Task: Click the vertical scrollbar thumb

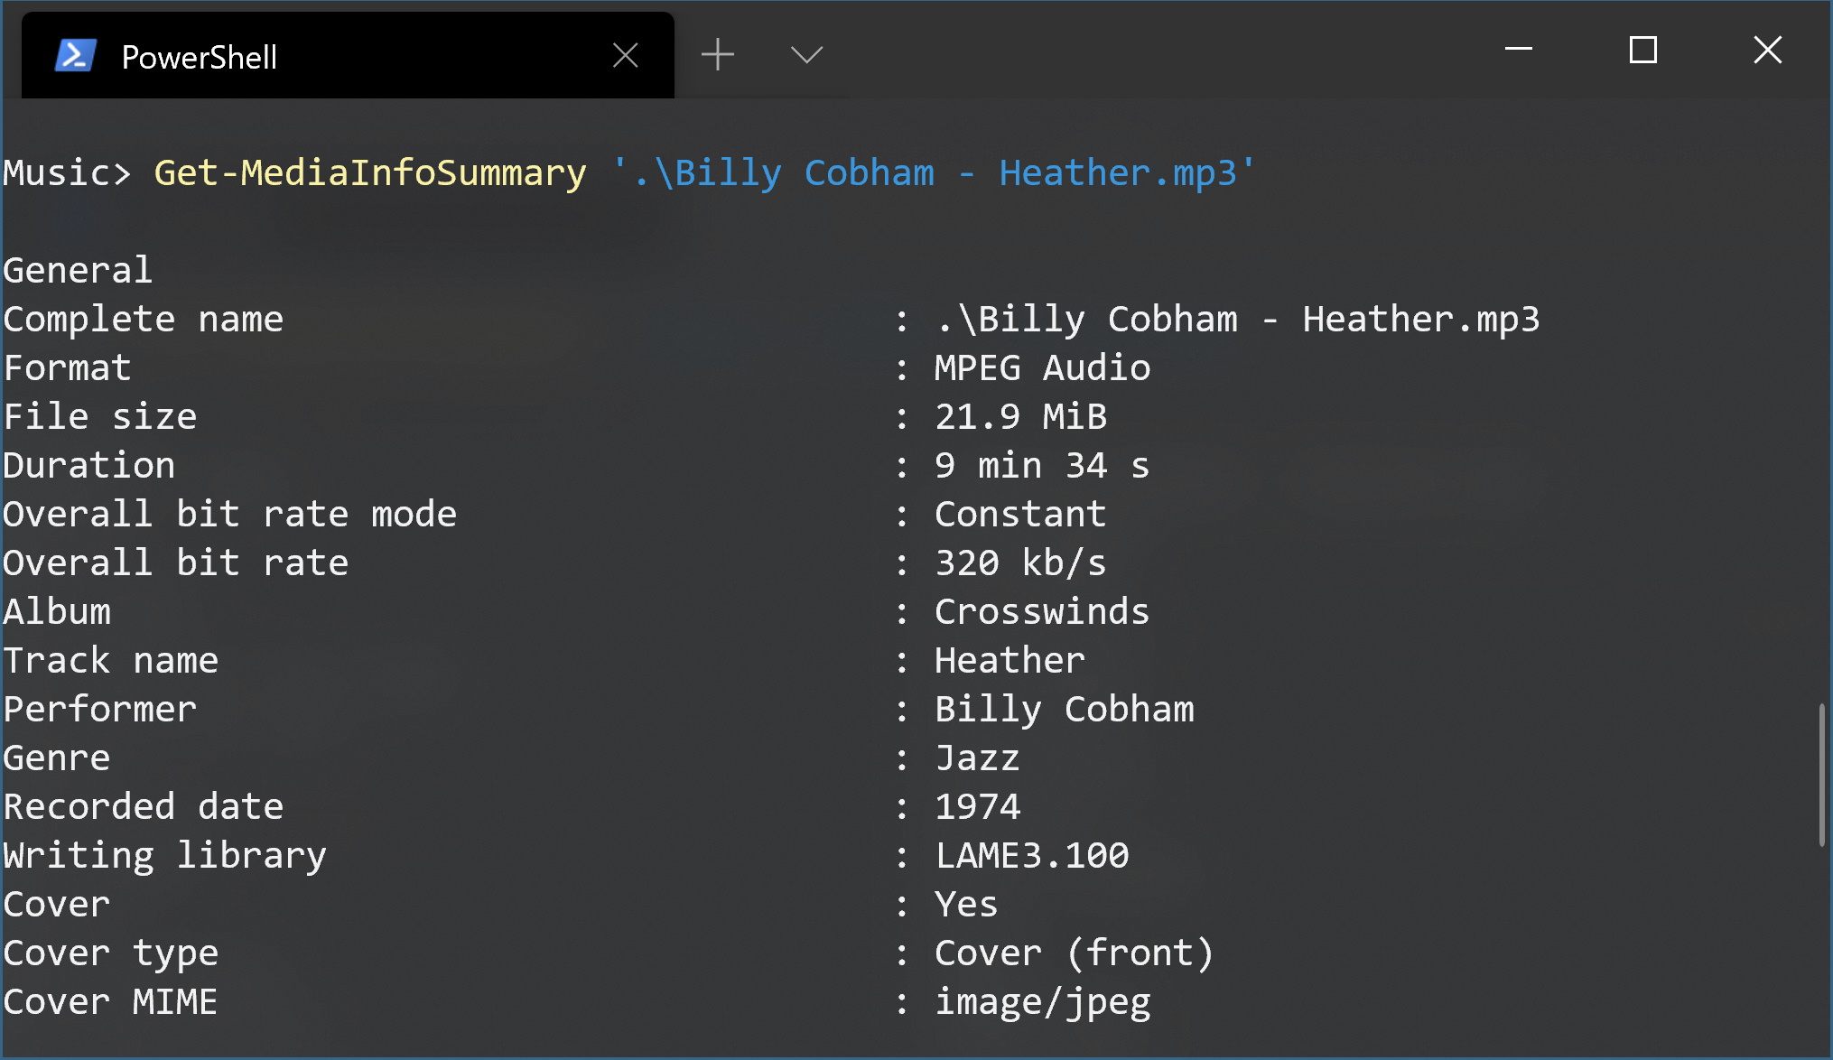Action: (1821, 775)
